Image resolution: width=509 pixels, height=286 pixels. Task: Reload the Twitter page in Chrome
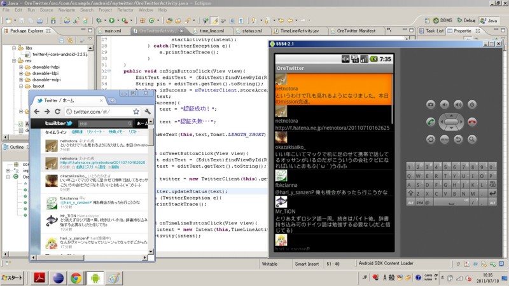pyautogui.click(x=57, y=112)
